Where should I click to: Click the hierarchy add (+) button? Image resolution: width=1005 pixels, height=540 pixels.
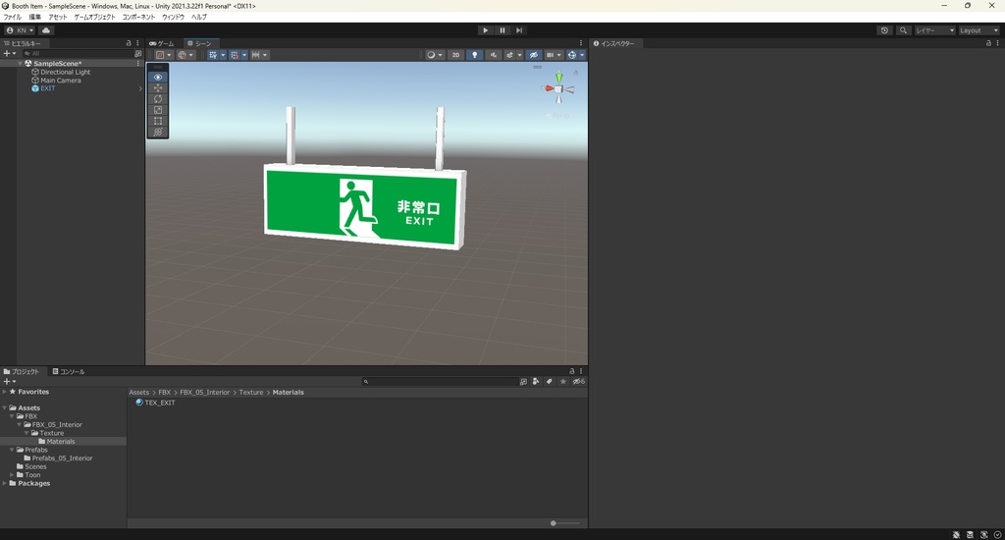coord(9,54)
